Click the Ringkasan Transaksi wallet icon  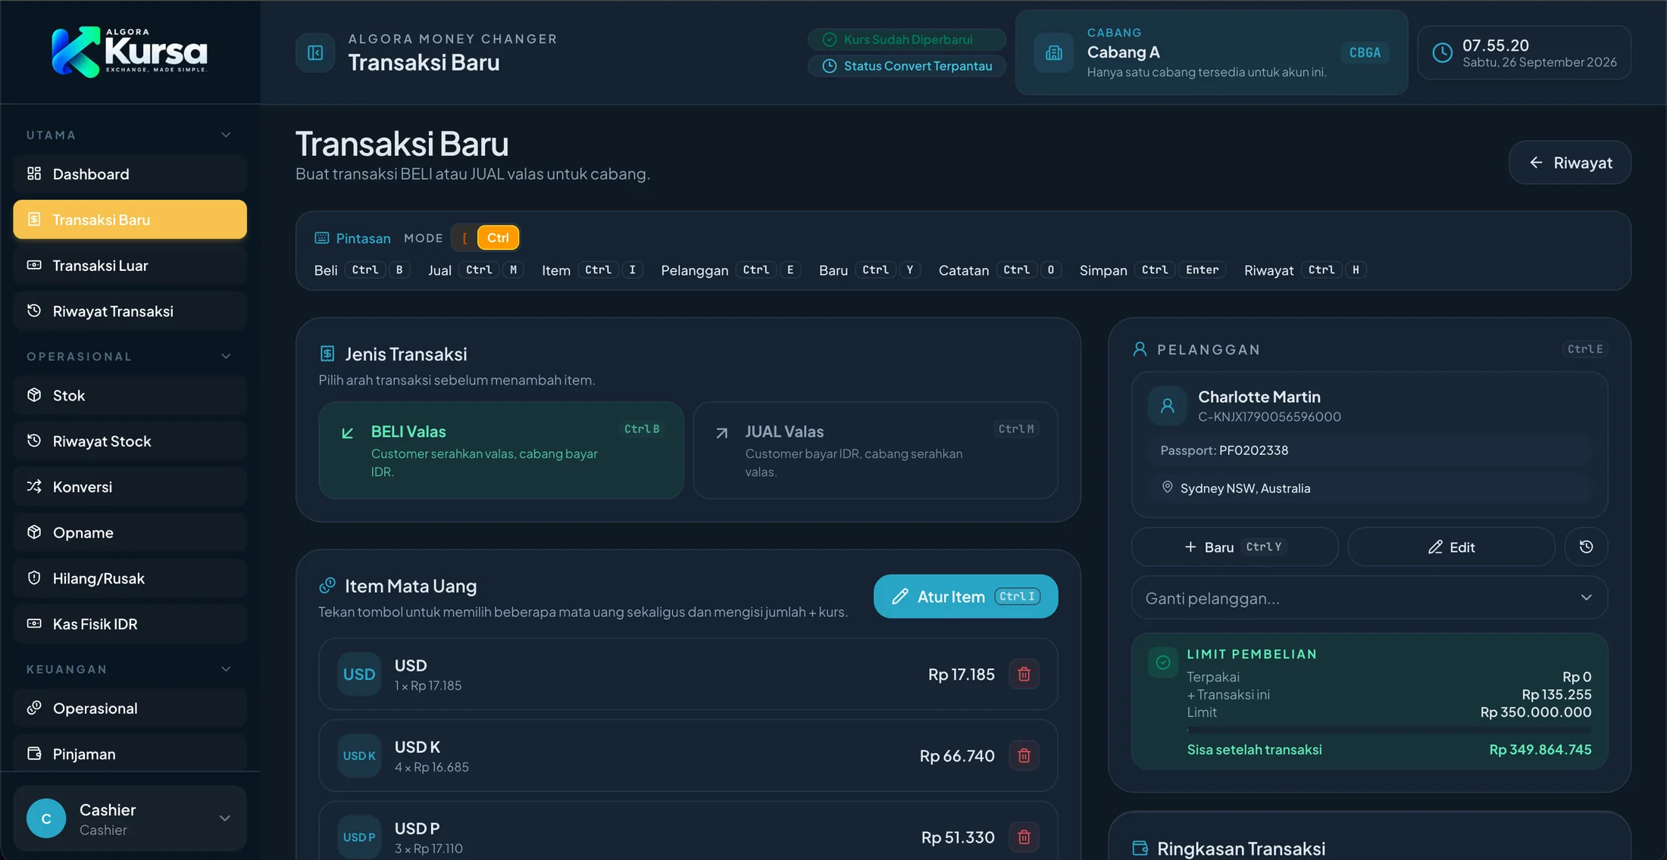1140,848
